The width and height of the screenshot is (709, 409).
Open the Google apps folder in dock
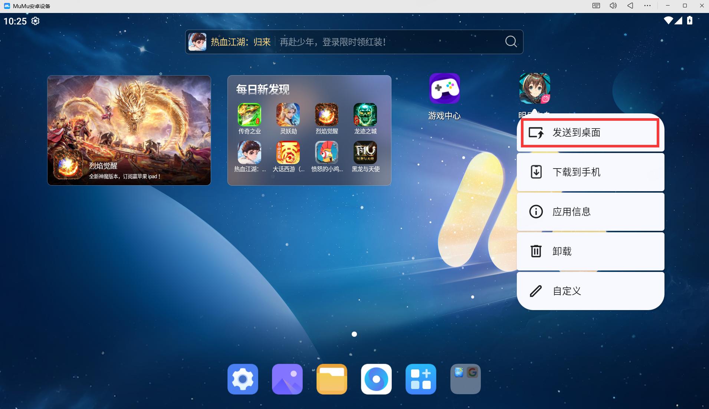pos(465,379)
